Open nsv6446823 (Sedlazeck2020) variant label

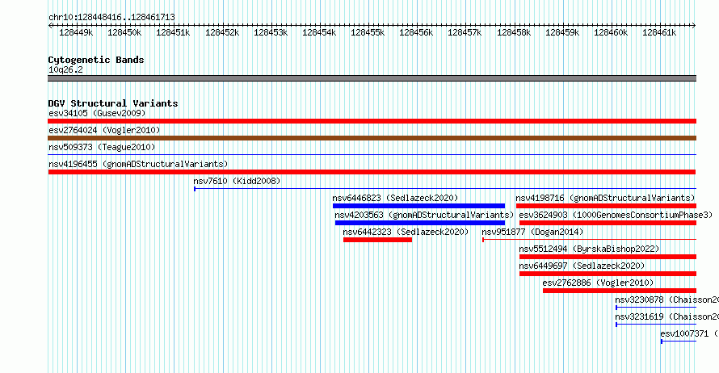pyautogui.click(x=395, y=198)
